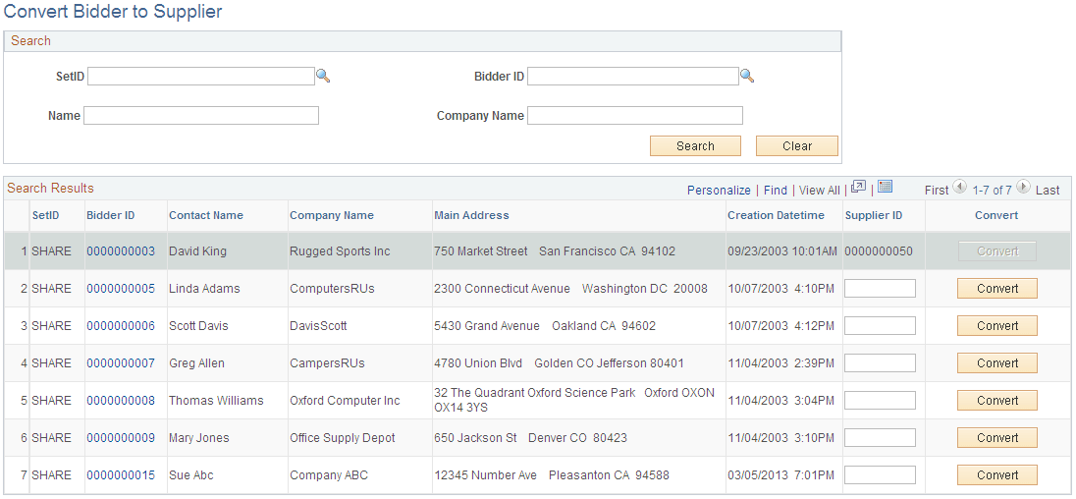Open results in new window icon
The width and height of the screenshot is (1076, 499).
pyautogui.click(x=858, y=188)
